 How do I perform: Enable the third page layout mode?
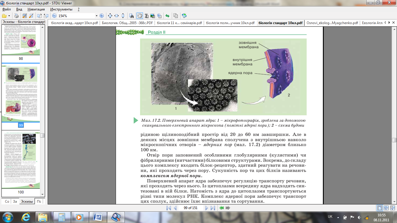(x=393, y=208)
